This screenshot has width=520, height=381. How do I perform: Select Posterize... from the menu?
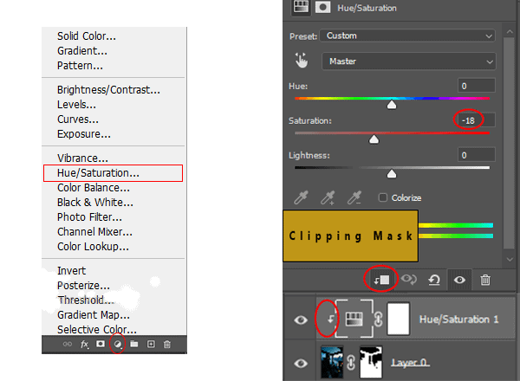83,286
